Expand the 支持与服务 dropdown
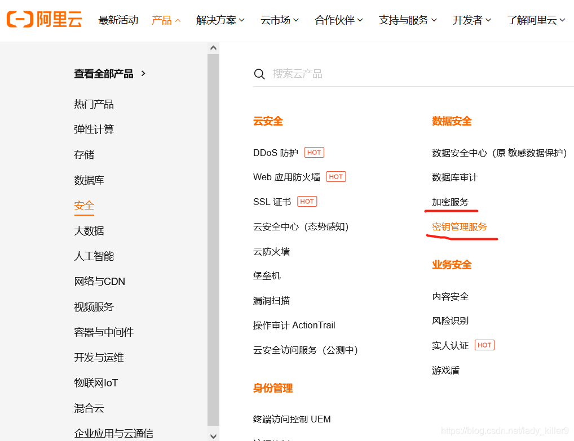This screenshot has height=441, width=574. [408, 20]
